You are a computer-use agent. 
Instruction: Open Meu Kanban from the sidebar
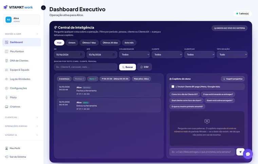[21, 52]
